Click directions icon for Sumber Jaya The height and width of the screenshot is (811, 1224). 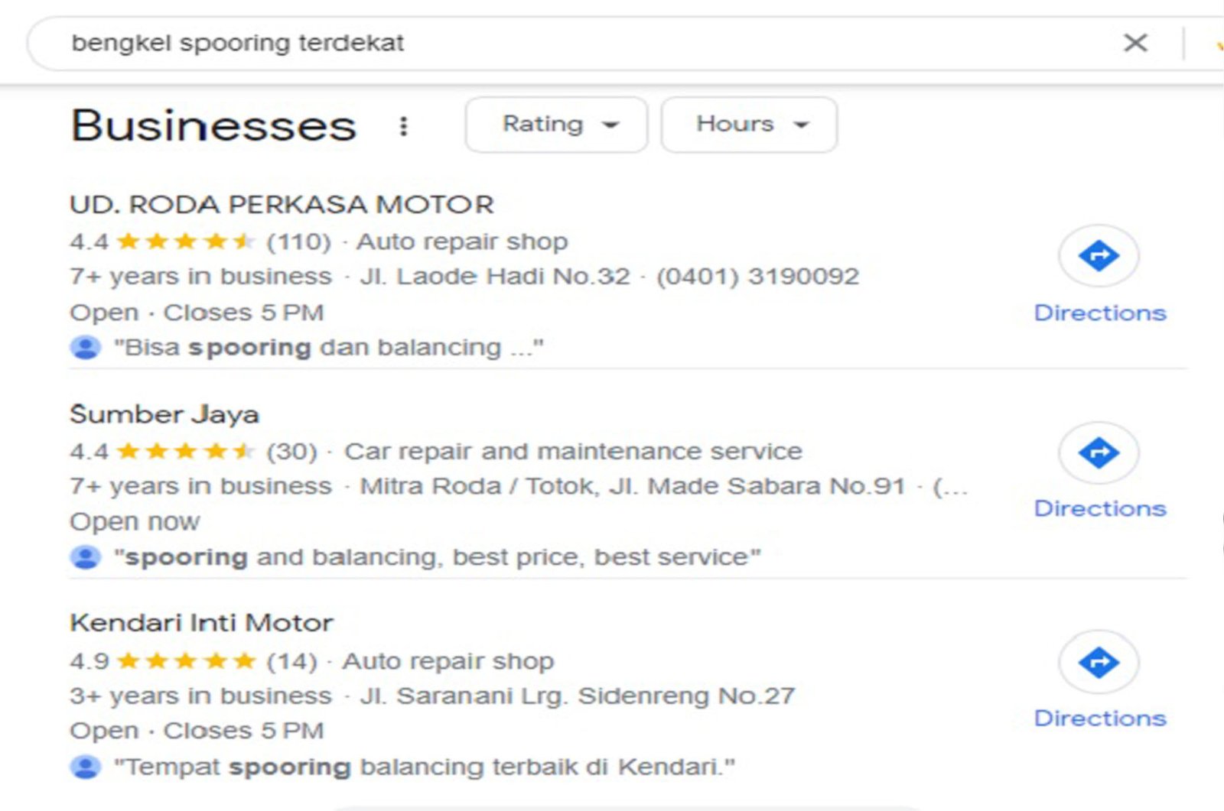[1099, 453]
